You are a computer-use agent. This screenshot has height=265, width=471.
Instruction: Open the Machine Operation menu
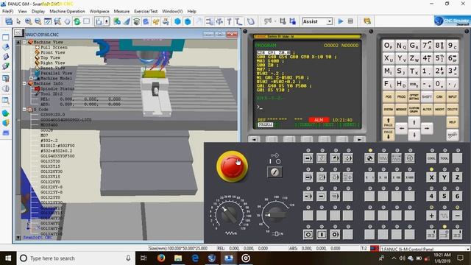pyautogui.click(x=67, y=11)
